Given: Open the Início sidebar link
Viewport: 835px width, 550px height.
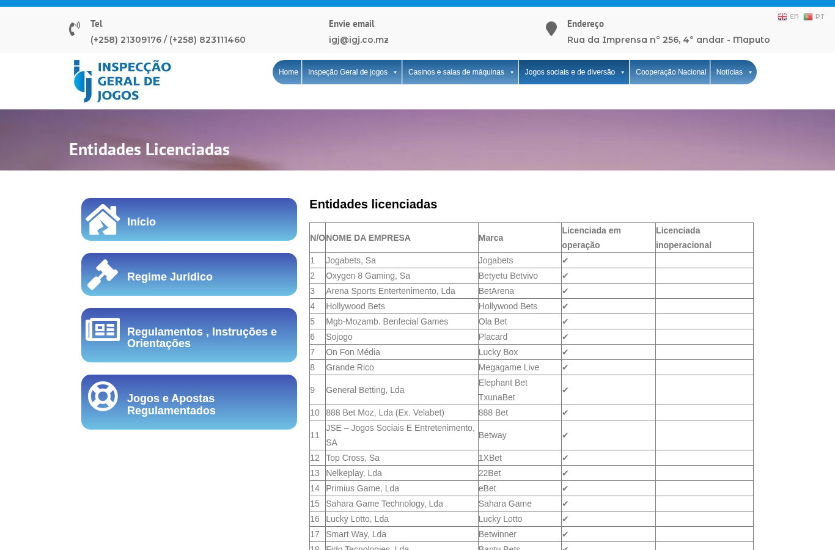Looking at the screenshot, I should point(189,219).
